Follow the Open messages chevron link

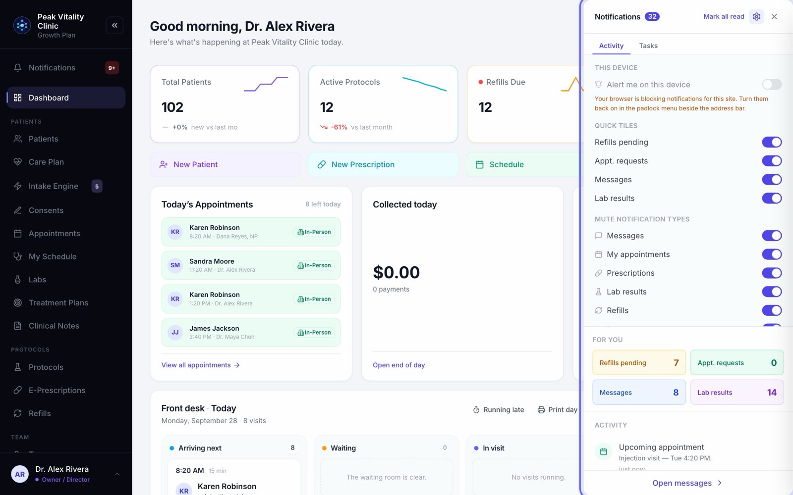687,483
